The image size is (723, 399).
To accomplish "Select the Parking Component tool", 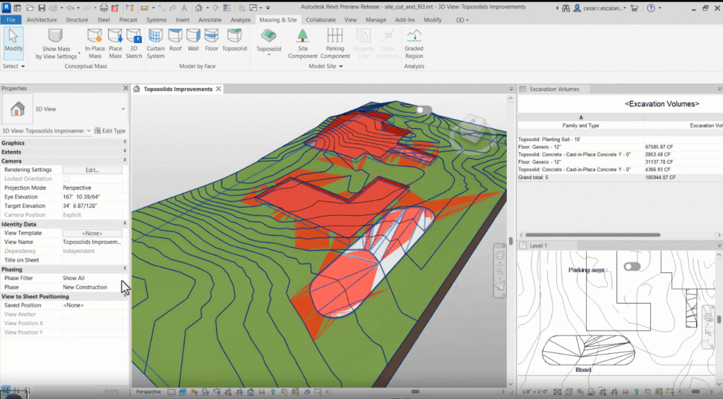I will (335, 44).
